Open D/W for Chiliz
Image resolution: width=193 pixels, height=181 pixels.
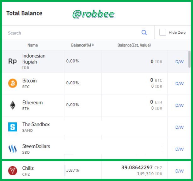[179, 171]
